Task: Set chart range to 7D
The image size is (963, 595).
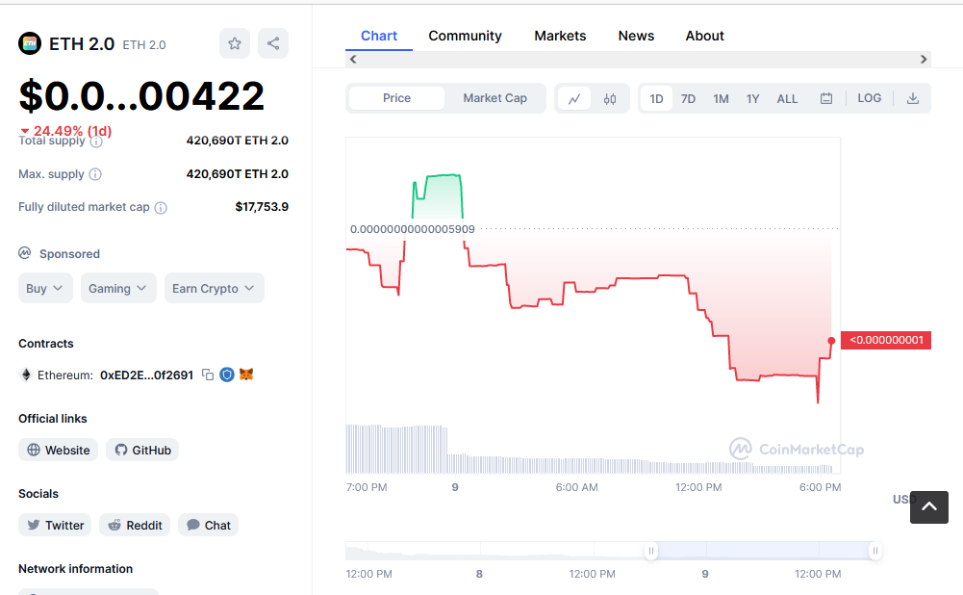Action: (x=688, y=98)
